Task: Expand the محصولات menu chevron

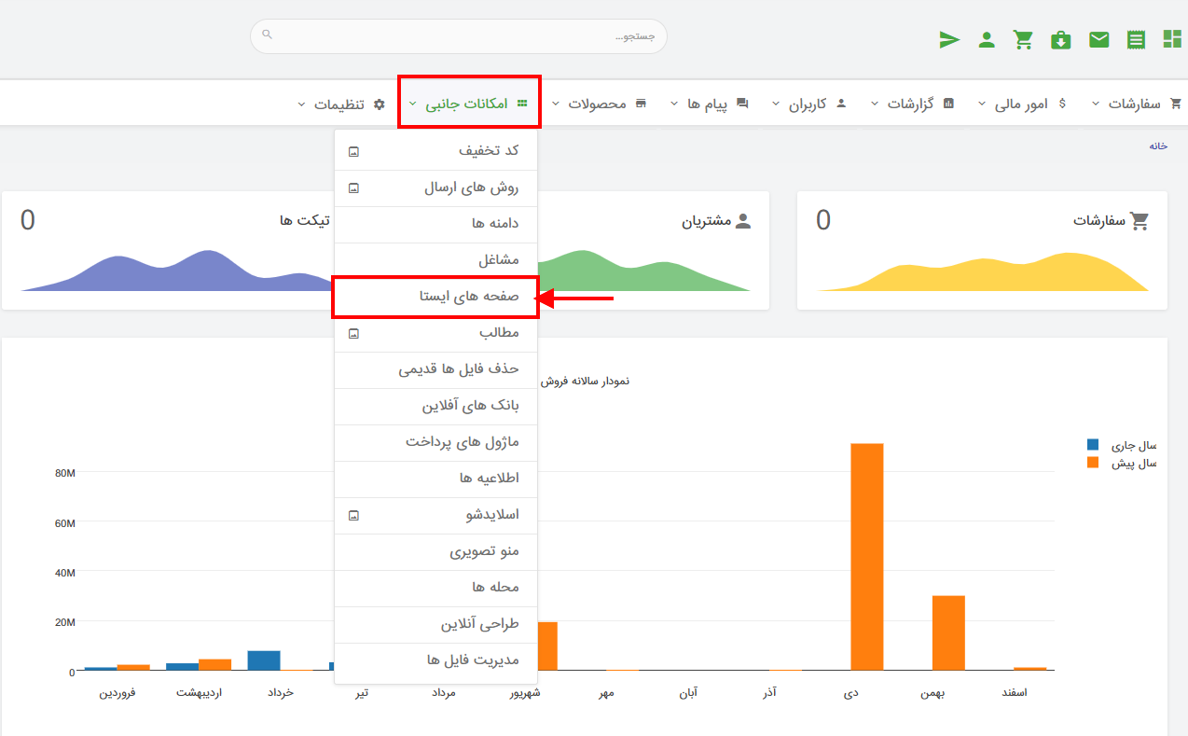Action: (556, 104)
